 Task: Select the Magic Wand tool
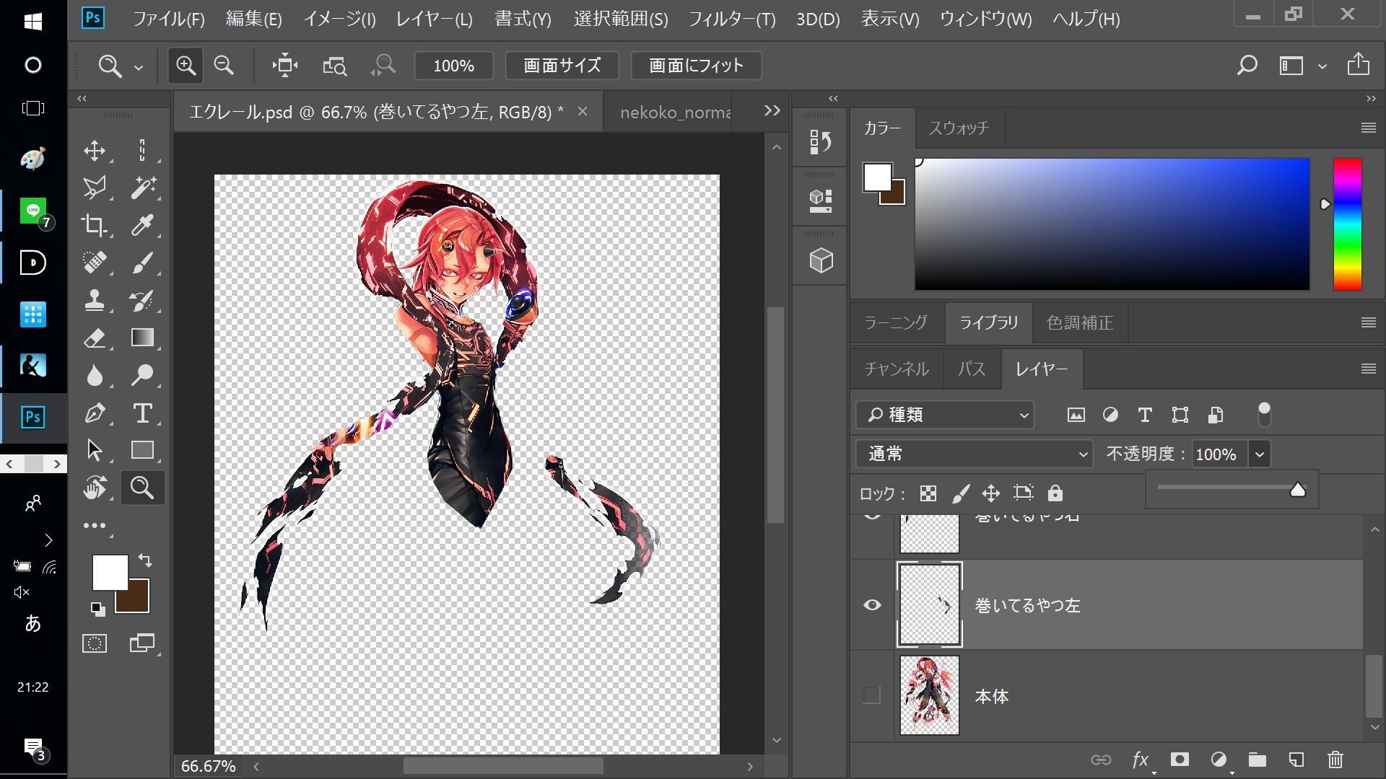pos(142,188)
